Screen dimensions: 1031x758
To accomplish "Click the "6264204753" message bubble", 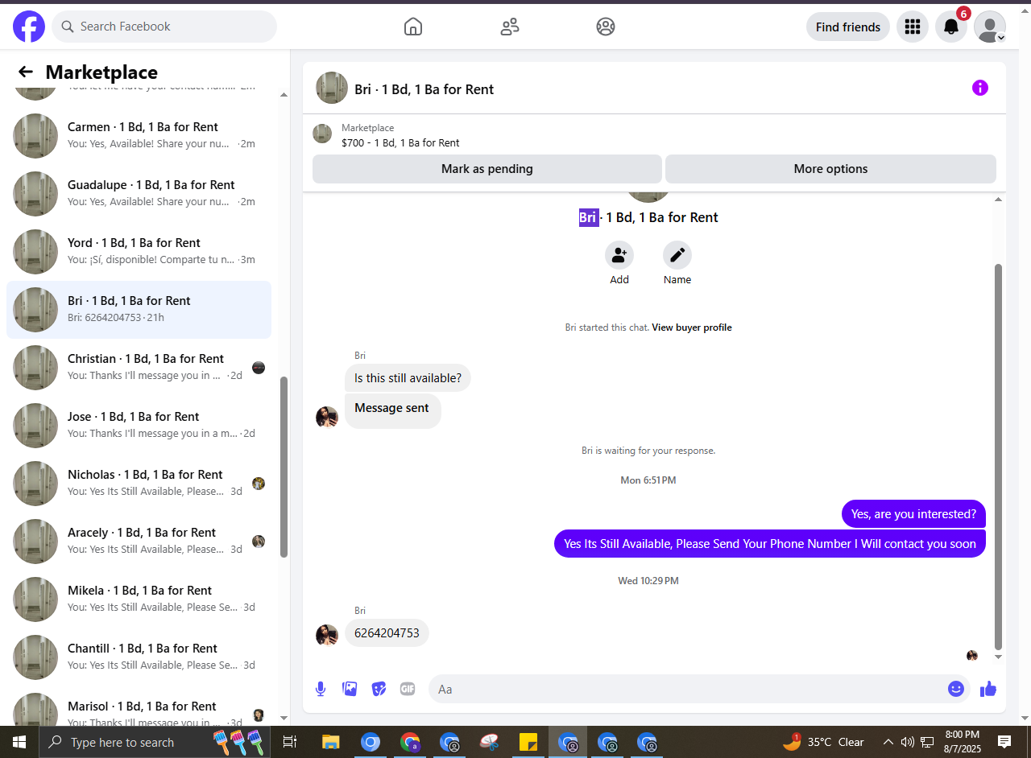I will (x=387, y=633).
